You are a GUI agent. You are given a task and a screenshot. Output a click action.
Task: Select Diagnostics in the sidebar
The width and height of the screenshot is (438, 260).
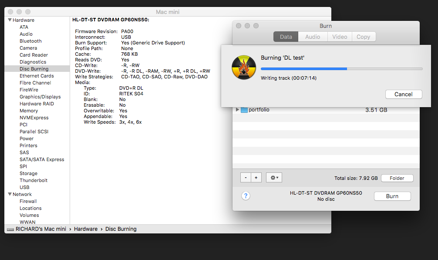pyautogui.click(x=33, y=62)
